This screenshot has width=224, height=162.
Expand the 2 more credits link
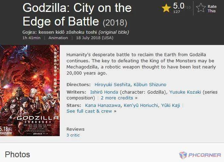117,98
